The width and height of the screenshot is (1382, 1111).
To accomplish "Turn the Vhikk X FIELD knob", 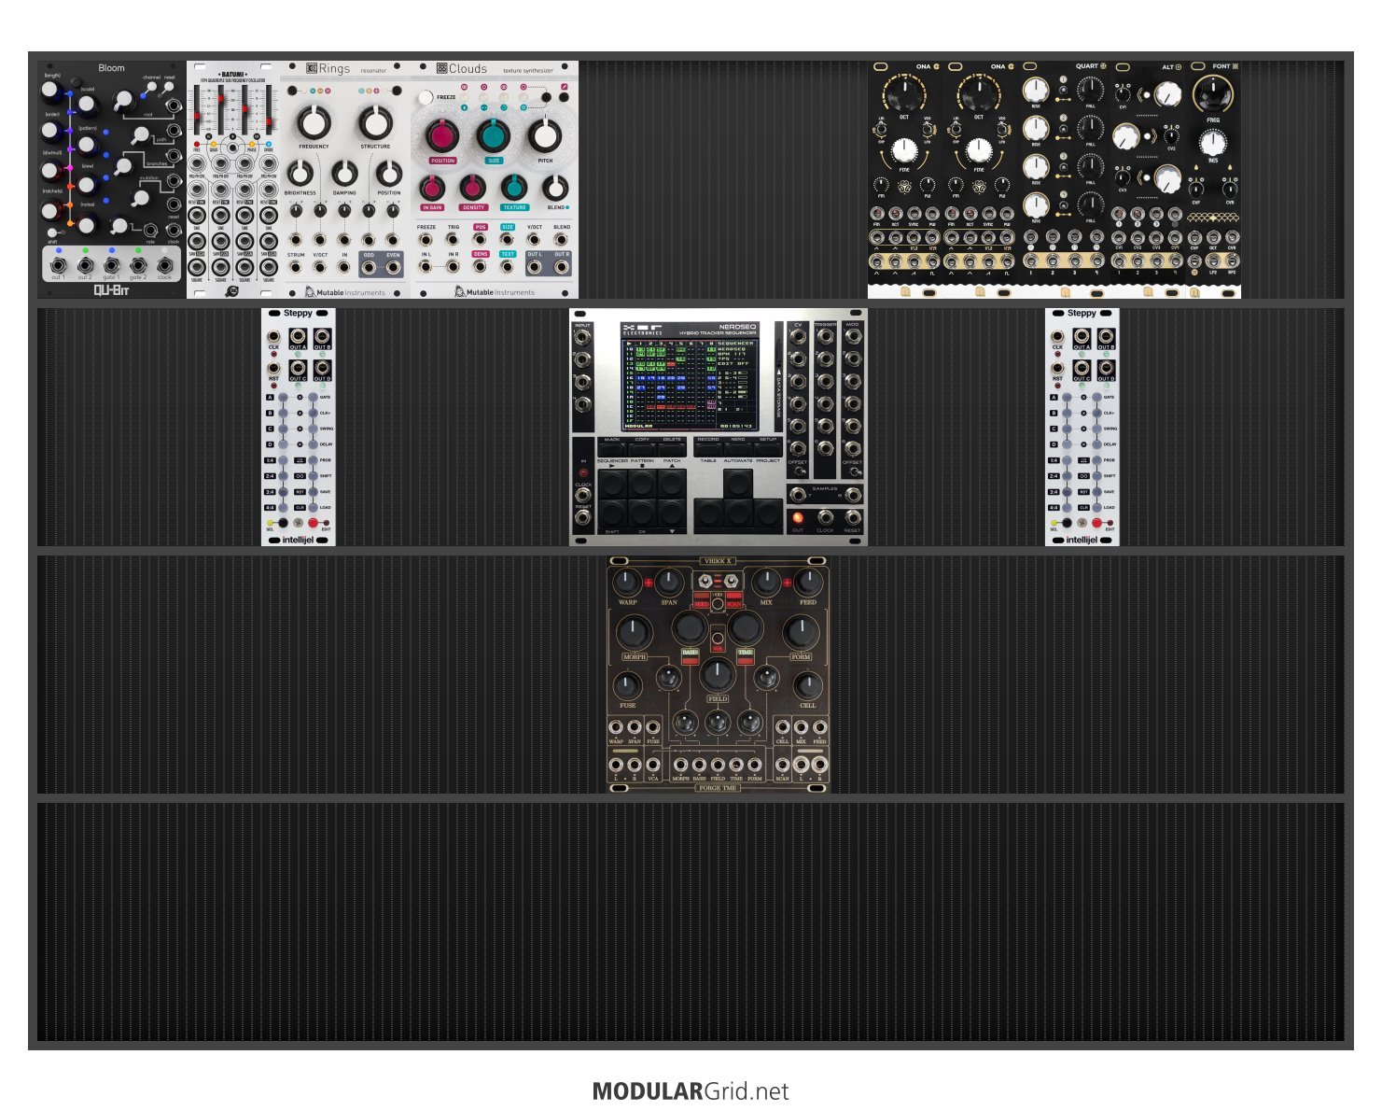I will click(718, 676).
